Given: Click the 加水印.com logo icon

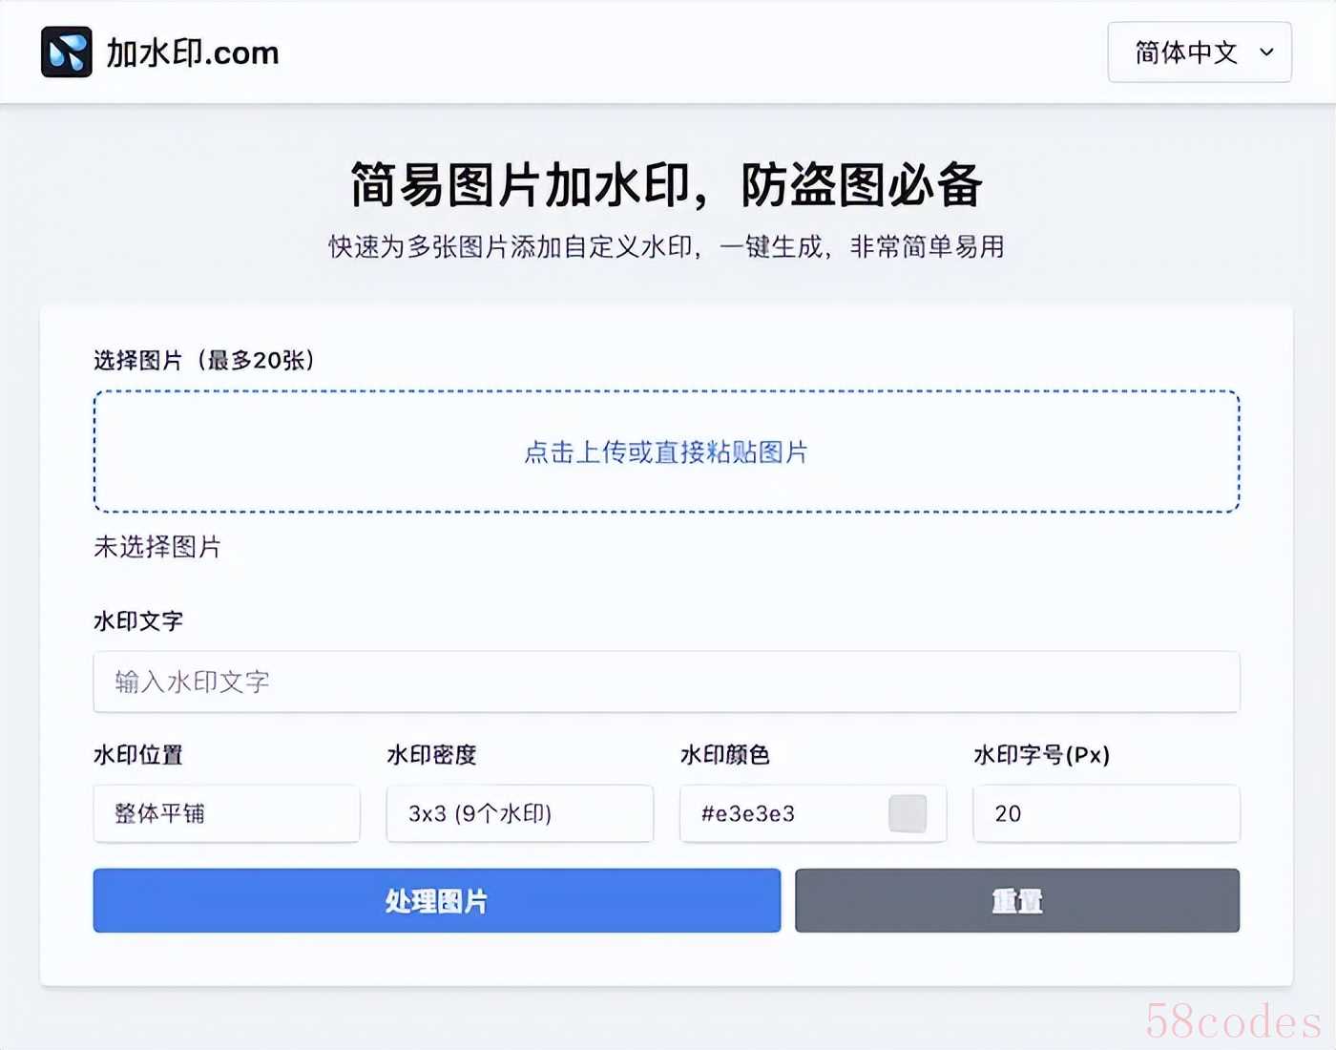Looking at the screenshot, I should (67, 52).
